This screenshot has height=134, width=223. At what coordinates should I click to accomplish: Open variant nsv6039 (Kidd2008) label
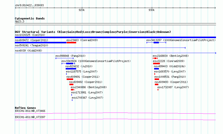[29, 51]
